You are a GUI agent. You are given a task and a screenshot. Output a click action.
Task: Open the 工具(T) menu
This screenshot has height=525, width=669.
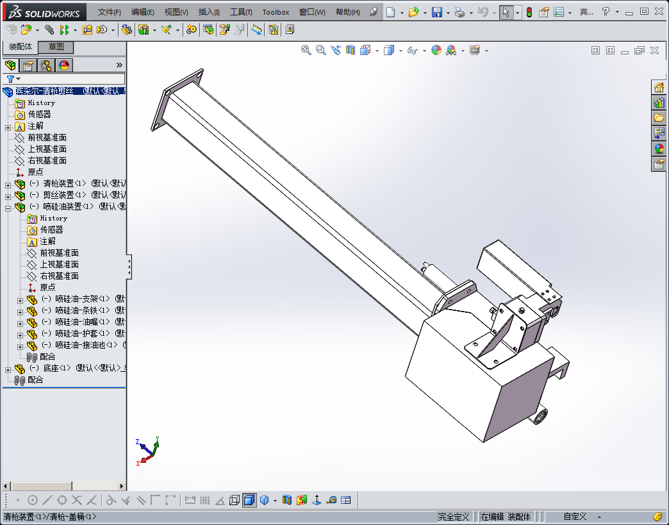coord(241,12)
